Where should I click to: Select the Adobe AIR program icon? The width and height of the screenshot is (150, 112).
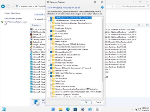tap(31, 34)
